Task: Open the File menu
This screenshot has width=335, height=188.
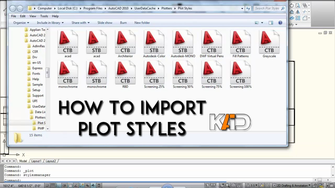Action: (x=14, y=16)
